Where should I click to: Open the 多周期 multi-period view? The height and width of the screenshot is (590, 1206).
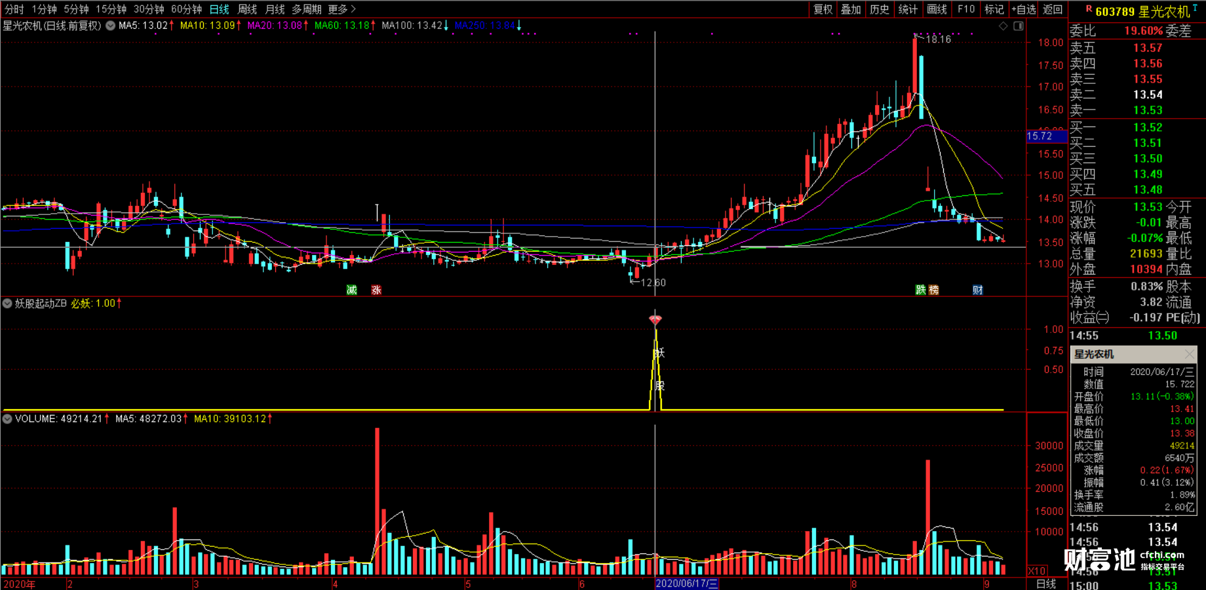306,9
